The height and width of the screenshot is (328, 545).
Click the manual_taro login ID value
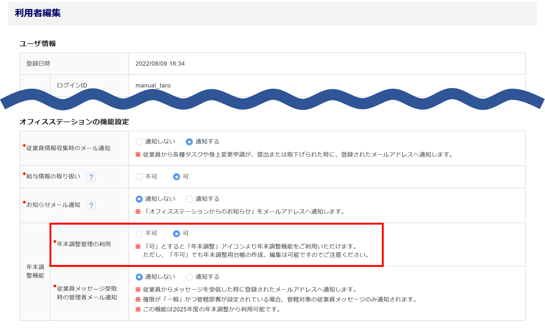pos(153,86)
